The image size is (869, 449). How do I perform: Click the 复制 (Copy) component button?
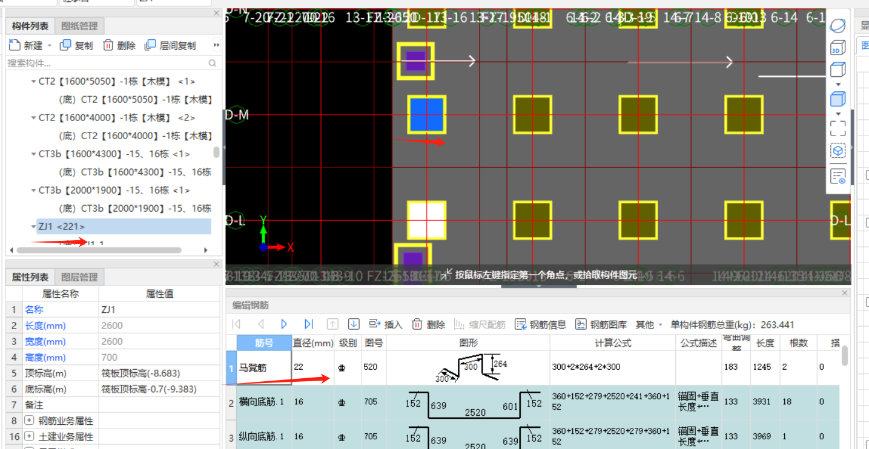76,45
